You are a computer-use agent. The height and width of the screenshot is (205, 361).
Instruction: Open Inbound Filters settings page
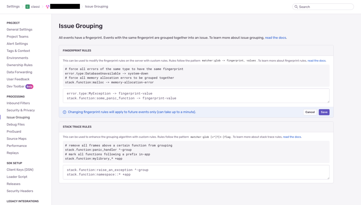(18, 103)
